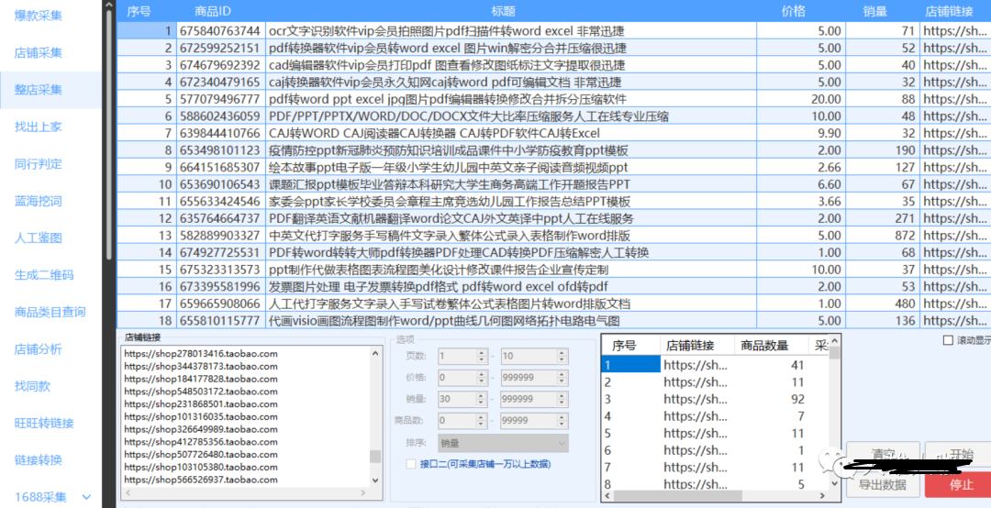Select shop548503172.taobao.com in the link list

[201, 392]
